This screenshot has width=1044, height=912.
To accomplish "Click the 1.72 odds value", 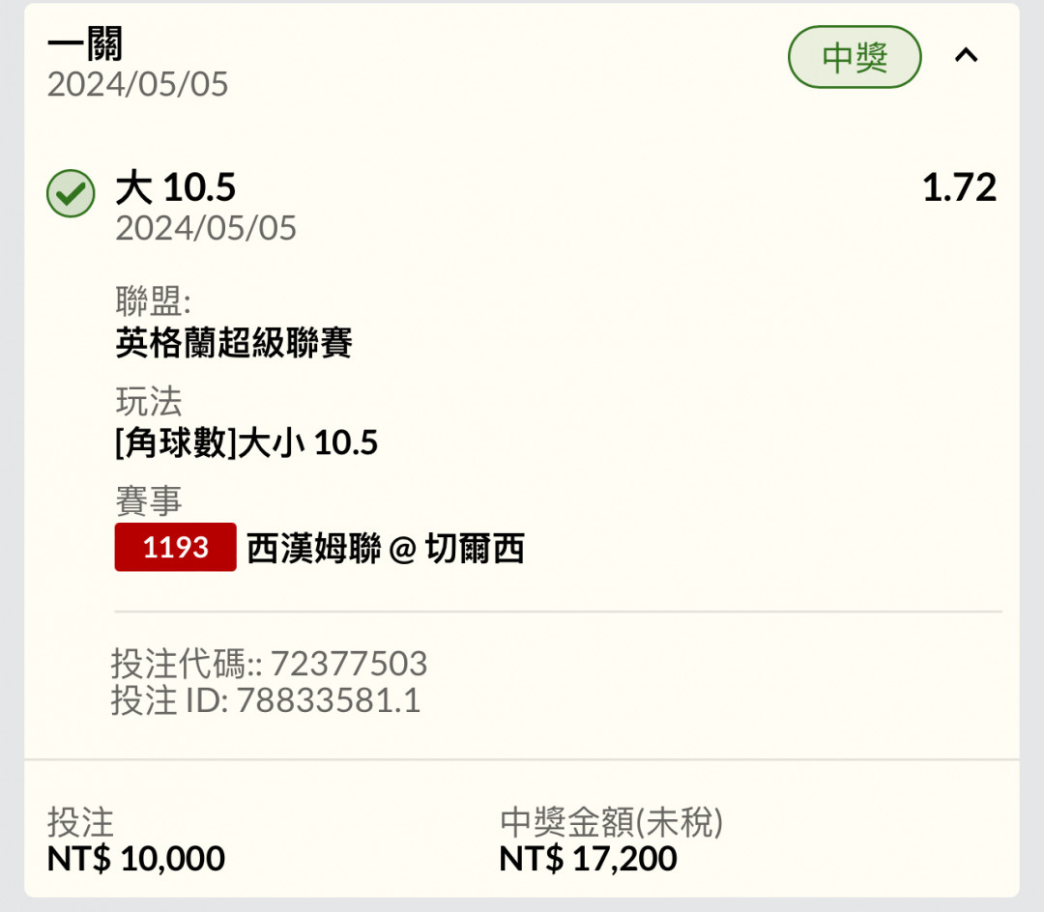I will [959, 187].
